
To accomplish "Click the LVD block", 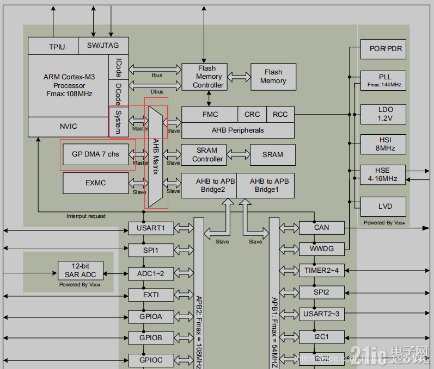I will [x=383, y=207].
